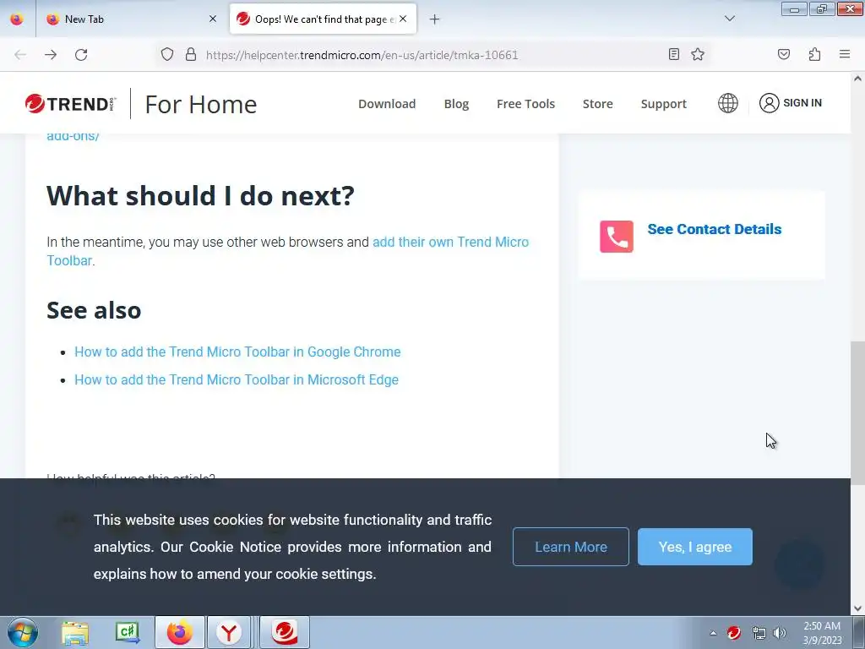Close the New Tab tab
This screenshot has height=649, width=865.
[213, 19]
